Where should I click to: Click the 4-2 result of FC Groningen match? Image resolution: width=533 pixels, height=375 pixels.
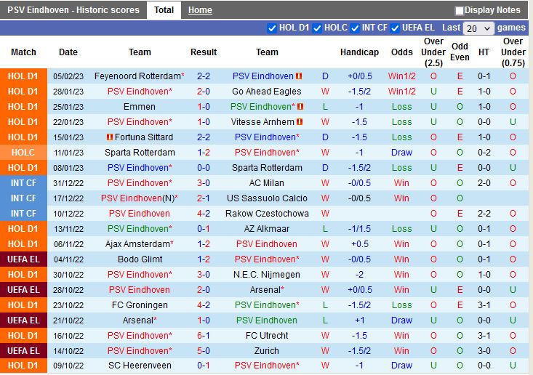point(204,305)
